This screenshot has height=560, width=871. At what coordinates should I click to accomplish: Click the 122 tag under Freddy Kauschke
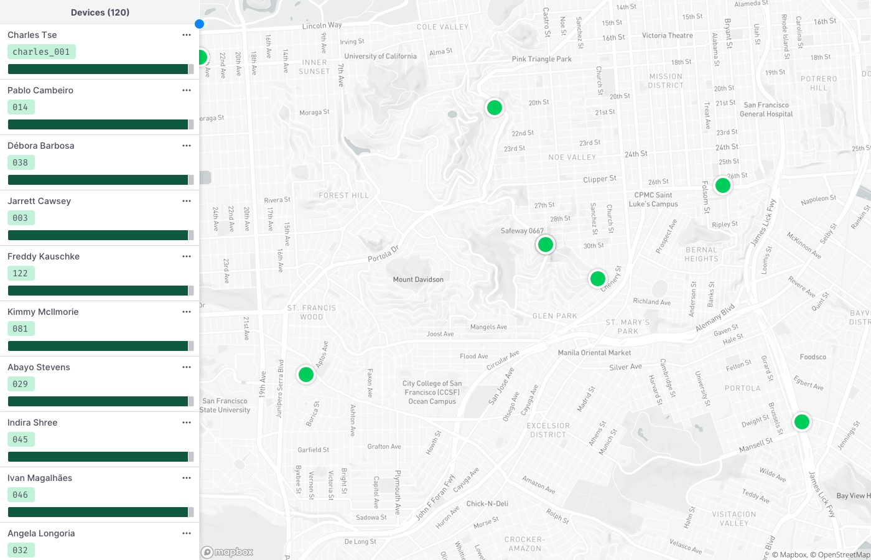[21, 273]
